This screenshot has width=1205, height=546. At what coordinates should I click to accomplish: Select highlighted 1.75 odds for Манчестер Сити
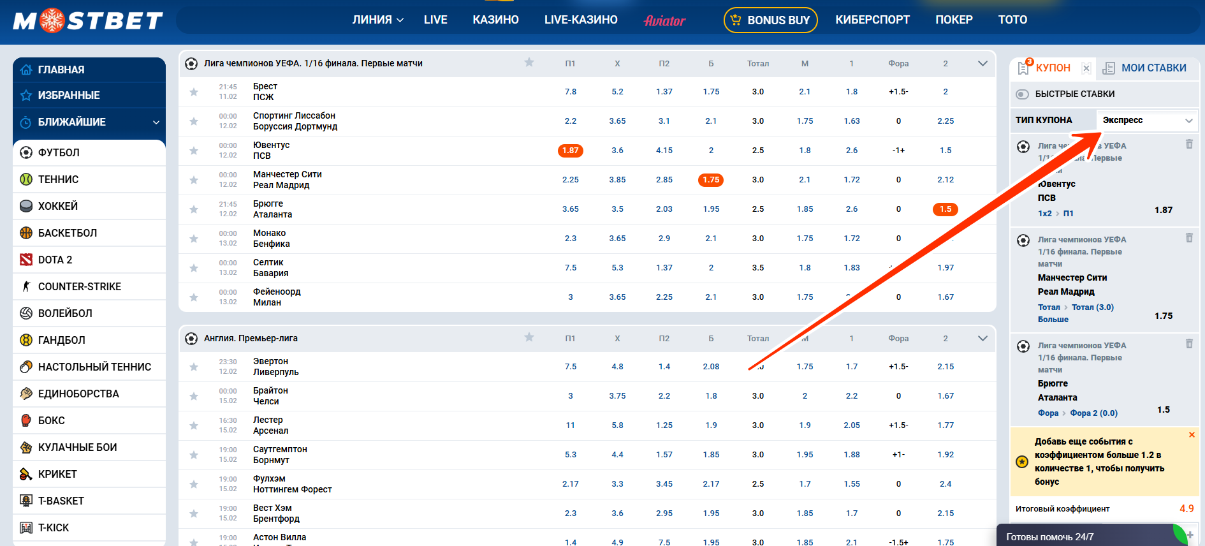(711, 180)
